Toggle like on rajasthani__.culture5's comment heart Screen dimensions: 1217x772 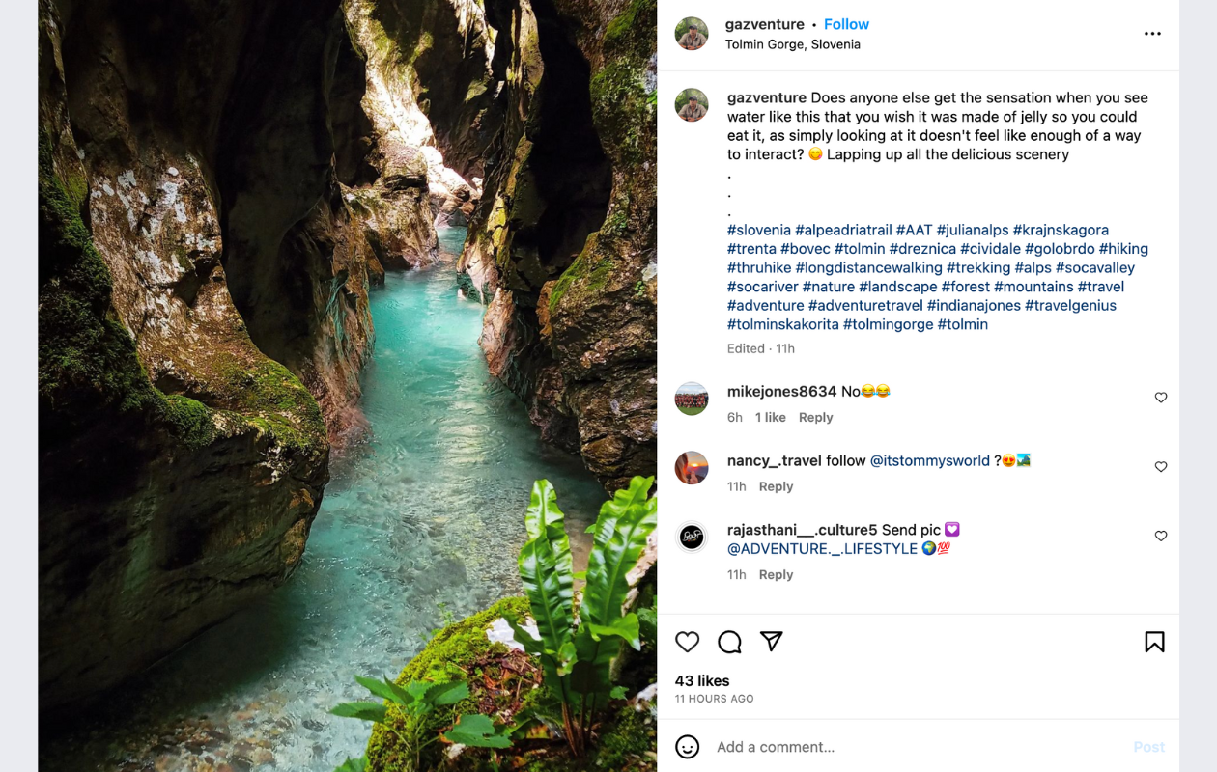click(1160, 536)
